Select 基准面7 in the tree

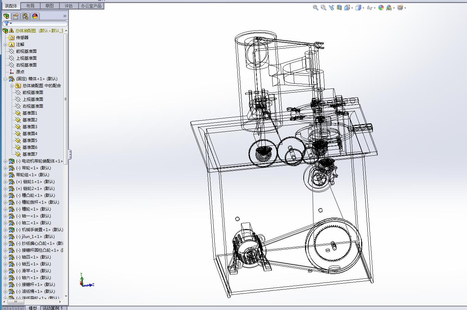[30, 154]
